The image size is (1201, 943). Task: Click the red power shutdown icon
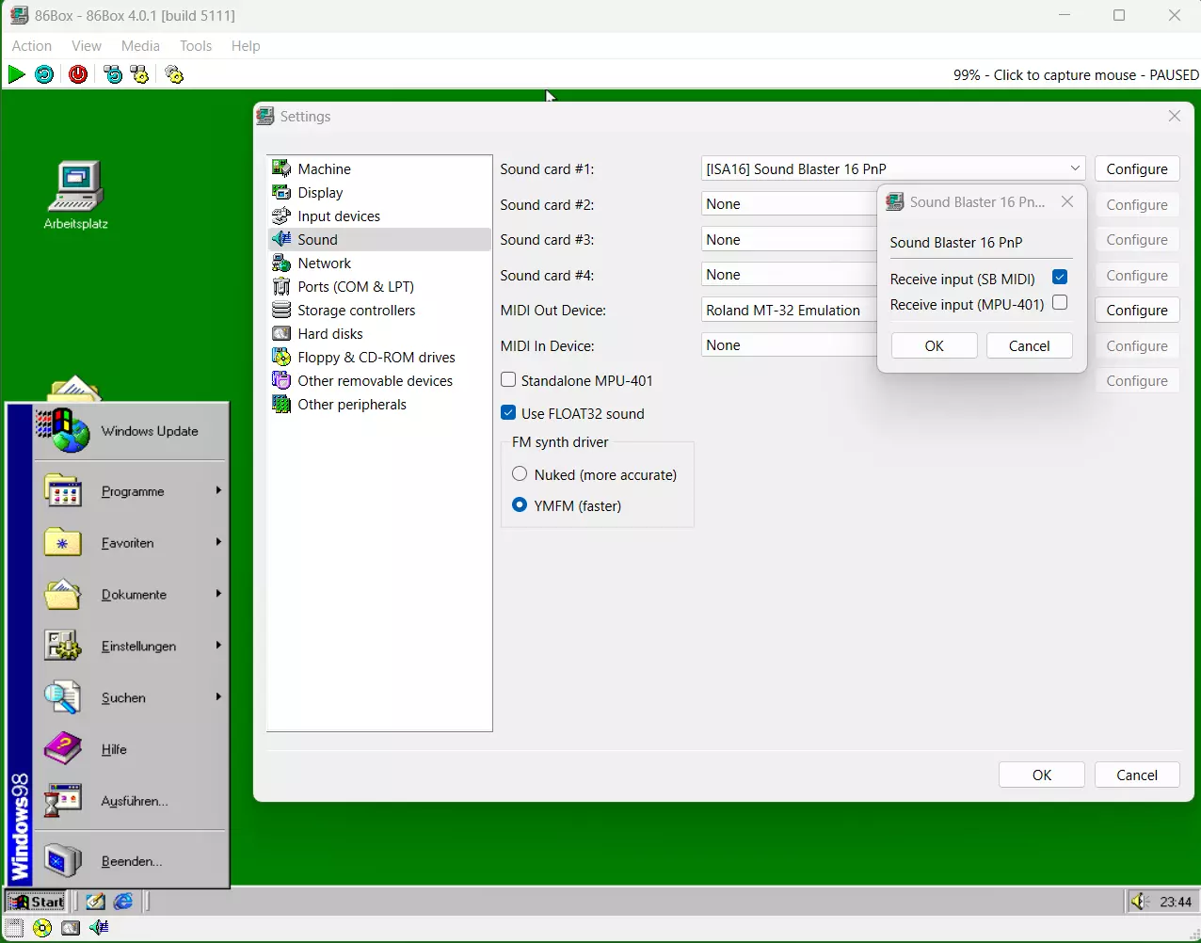[78, 74]
